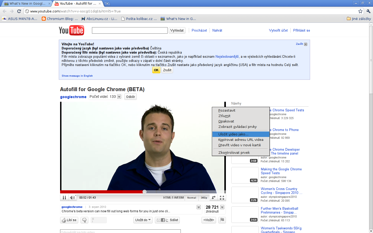Seek using video progress bar handle

click(145, 192)
